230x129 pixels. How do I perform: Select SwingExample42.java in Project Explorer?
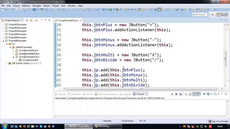click(x=29, y=53)
